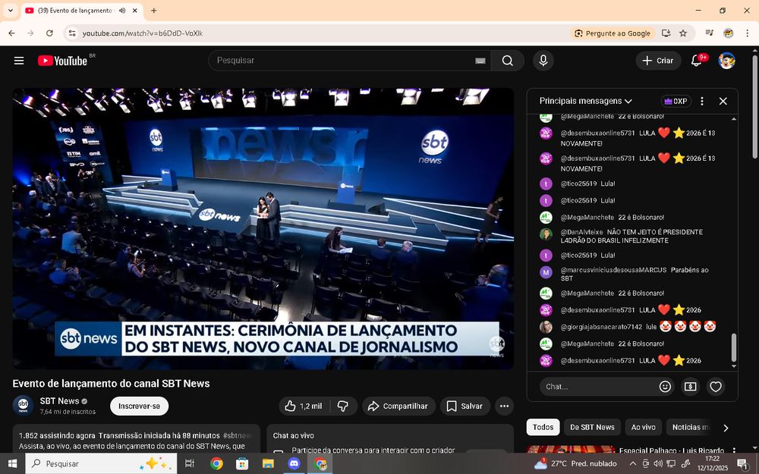Bookmark this page with the star icon
759x474 pixels.
pos(683,33)
